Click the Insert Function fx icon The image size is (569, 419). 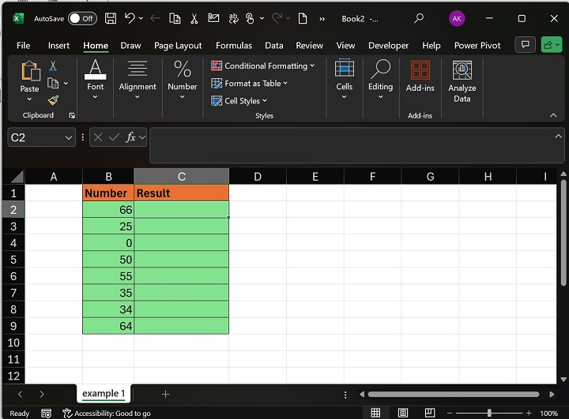[x=131, y=137]
